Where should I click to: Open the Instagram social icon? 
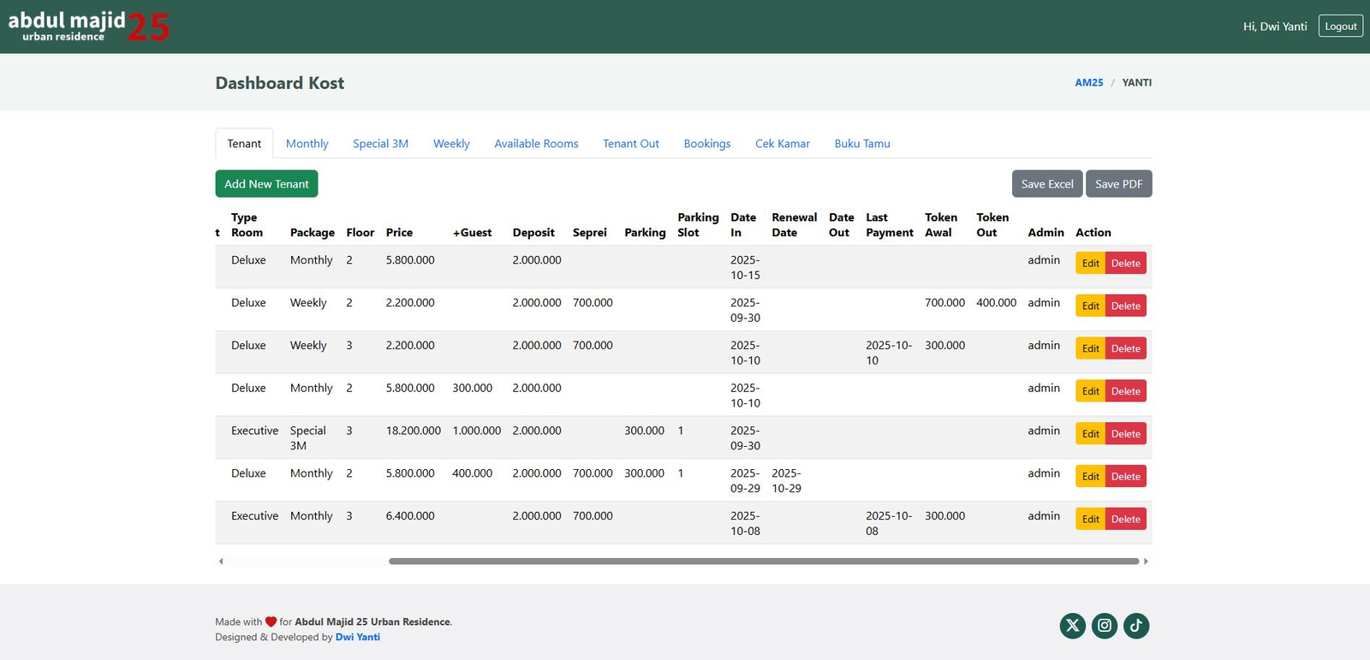pyautogui.click(x=1105, y=626)
